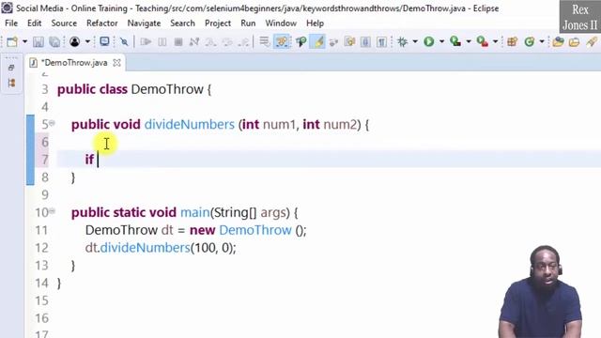Click the Save All toolbar icon

(x=54, y=41)
